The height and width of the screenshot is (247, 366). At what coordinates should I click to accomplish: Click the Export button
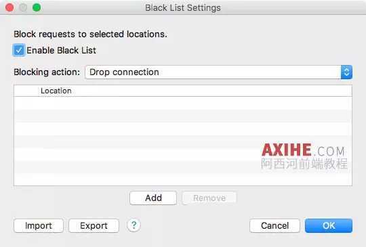(94, 225)
